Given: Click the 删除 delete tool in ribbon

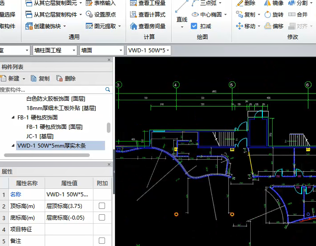Looking at the screenshot, I should point(245,3).
